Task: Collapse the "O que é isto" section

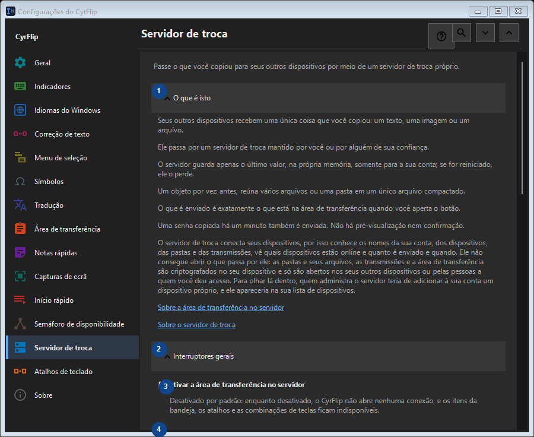Action: (328, 98)
